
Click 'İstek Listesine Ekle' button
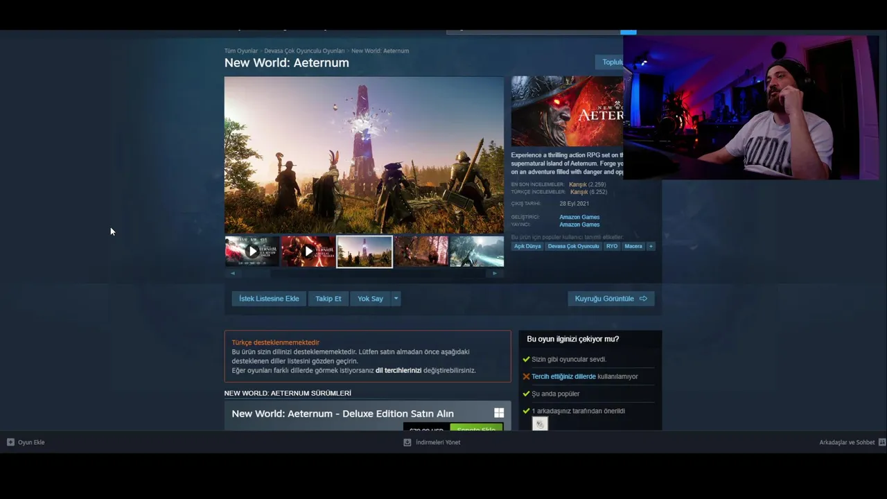(269, 299)
